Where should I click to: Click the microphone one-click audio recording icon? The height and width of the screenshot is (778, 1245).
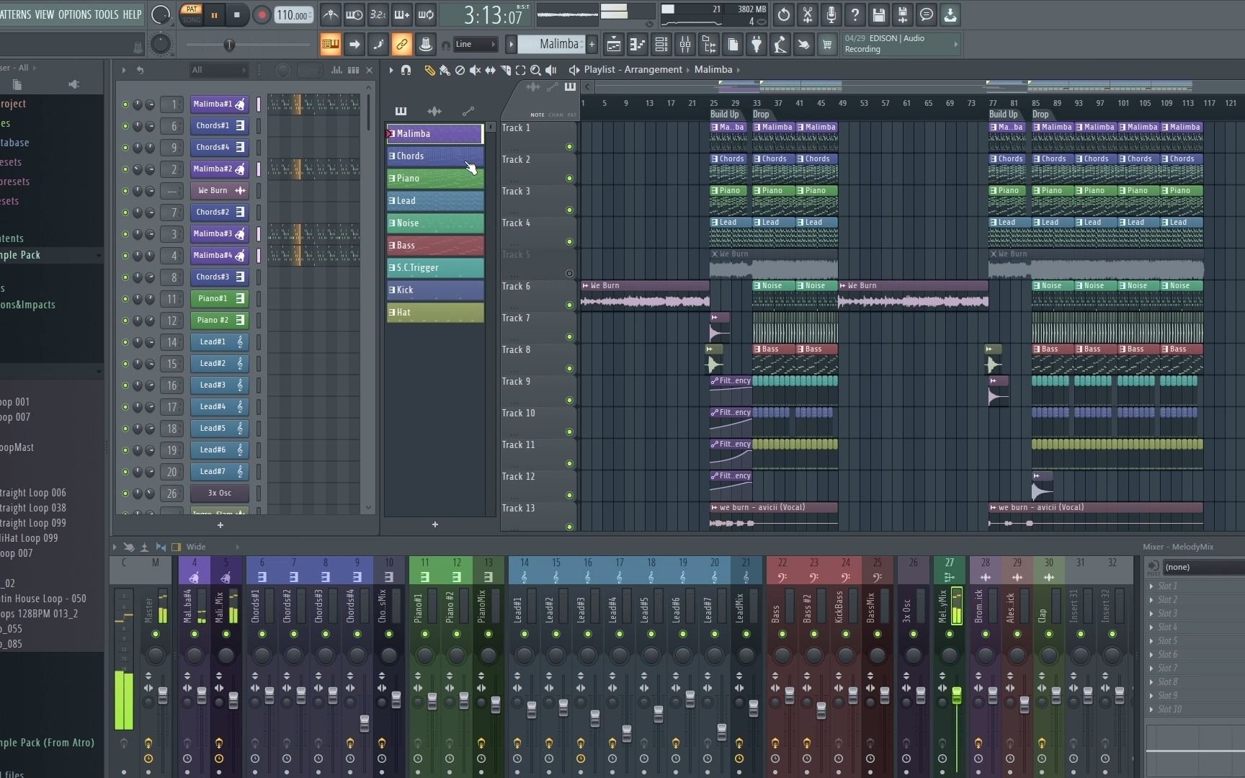(x=831, y=14)
